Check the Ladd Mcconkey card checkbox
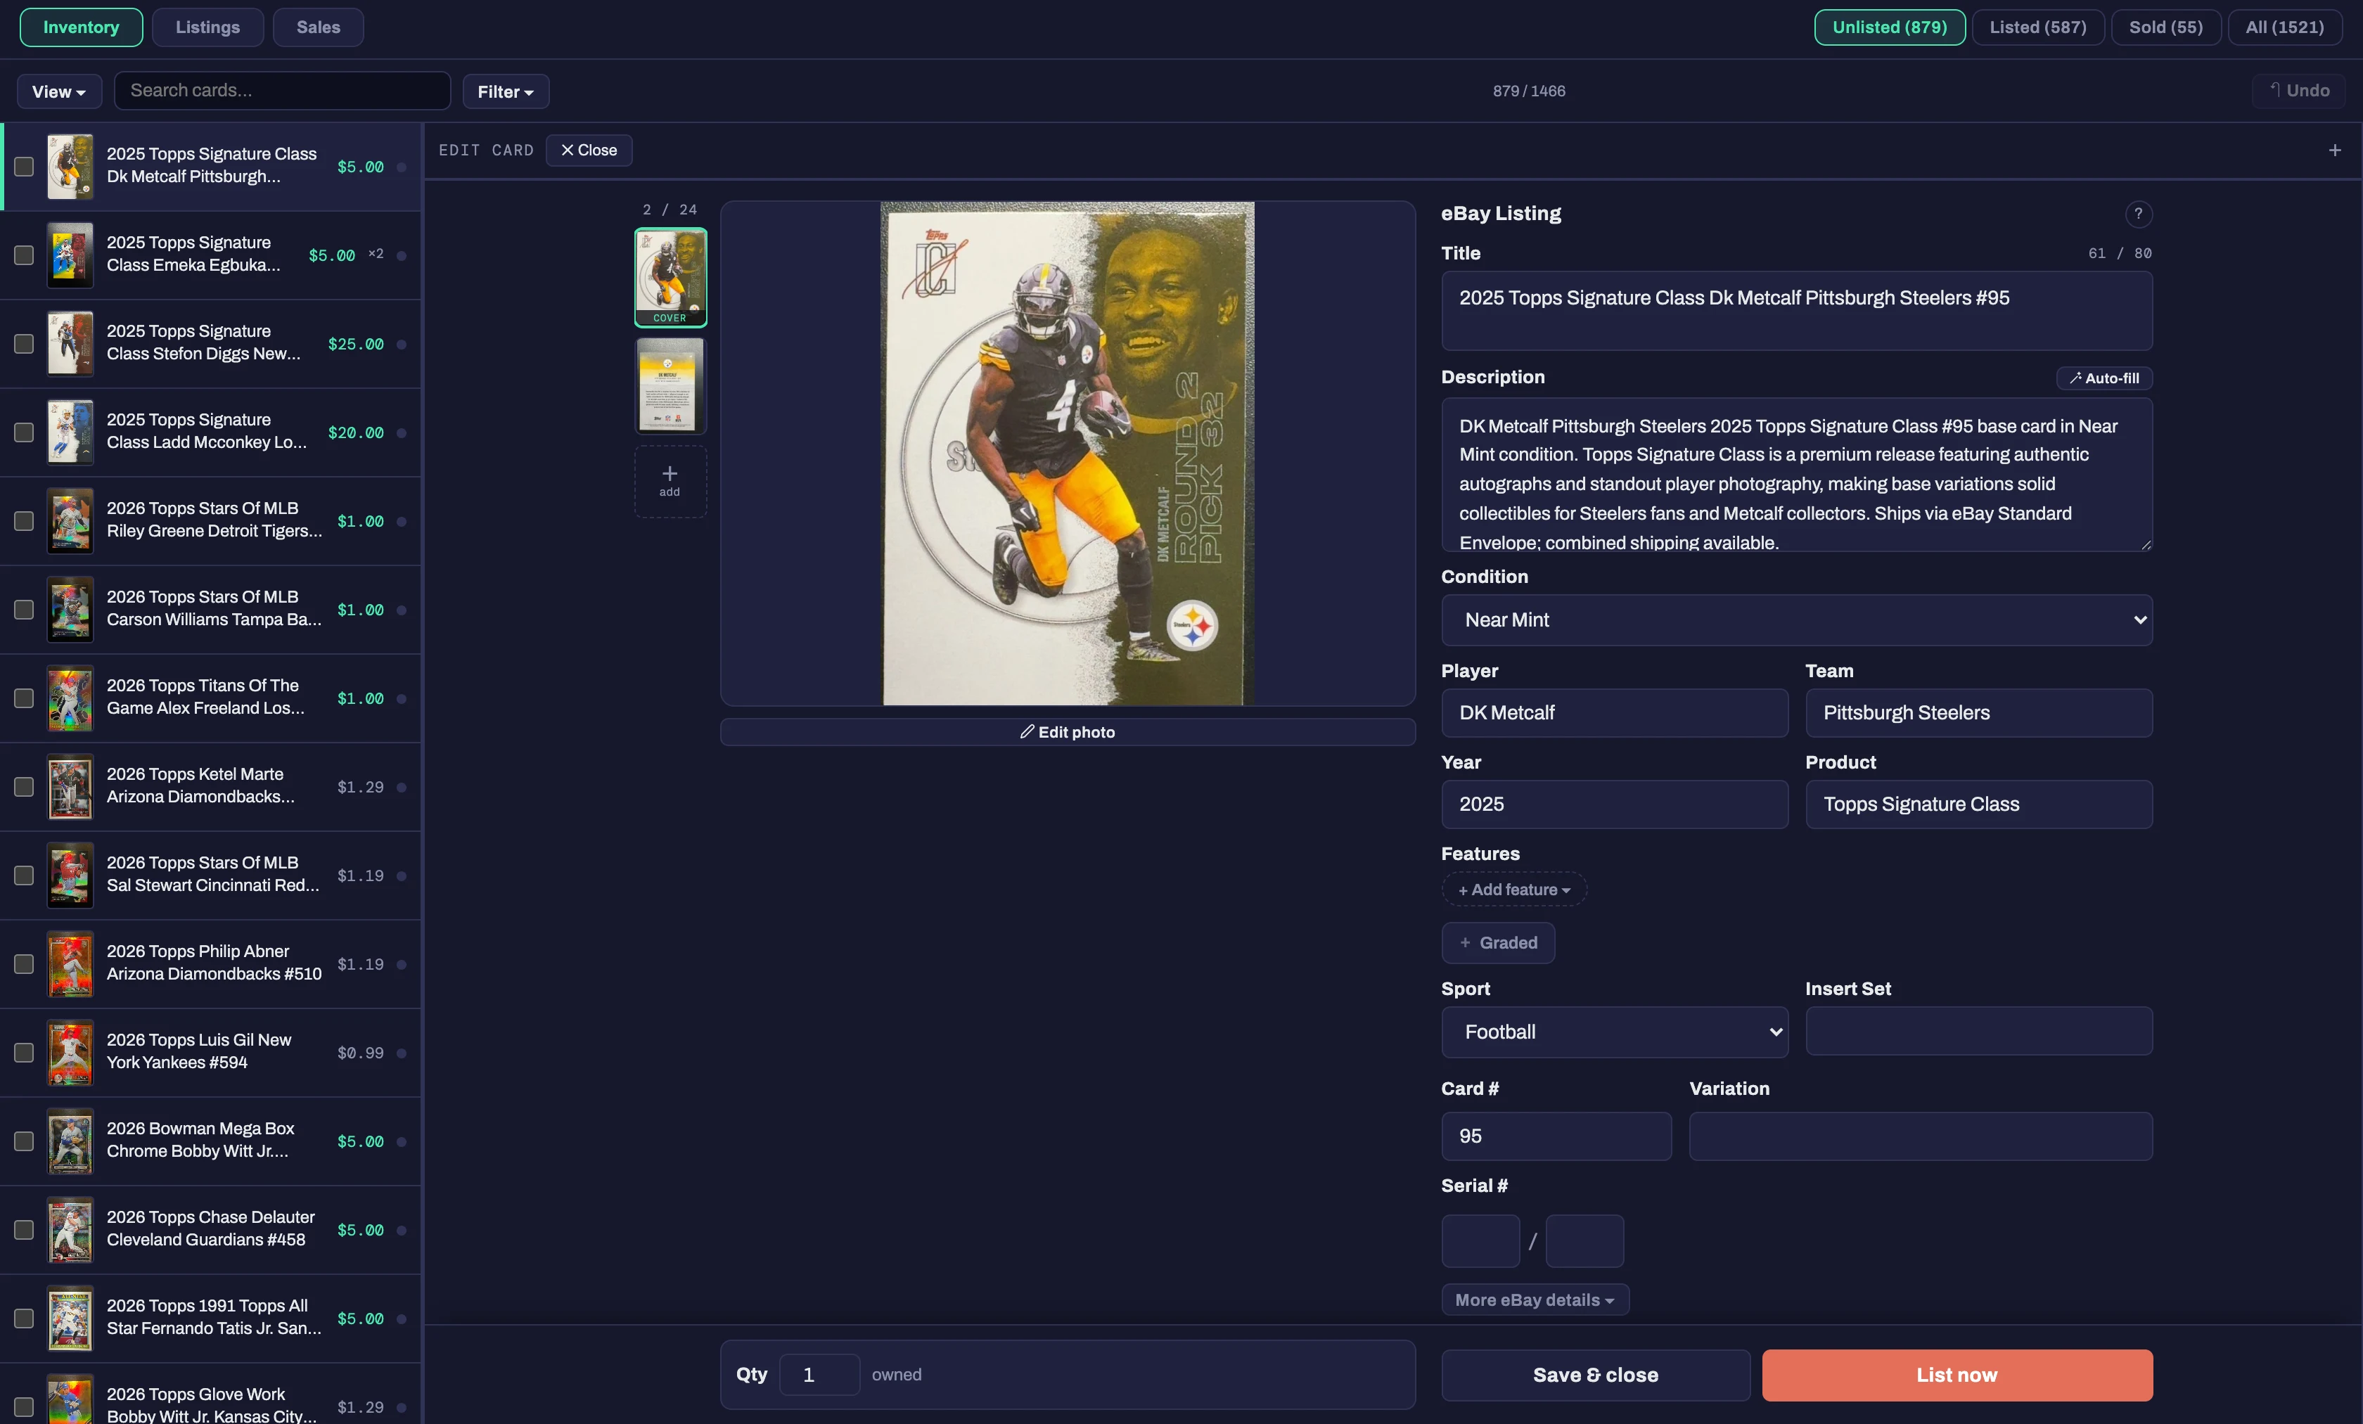The height and width of the screenshot is (1424, 2363). pos(24,432)
